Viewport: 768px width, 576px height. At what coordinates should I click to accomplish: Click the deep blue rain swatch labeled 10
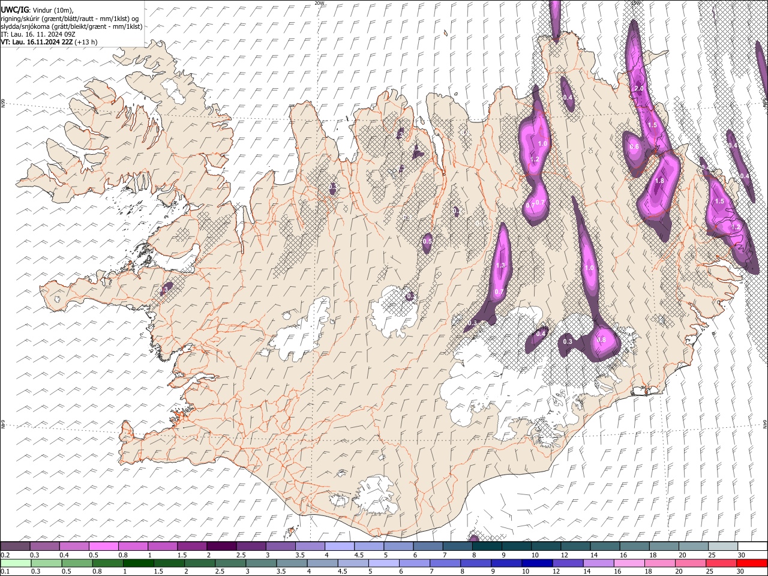tap(537, 563)
